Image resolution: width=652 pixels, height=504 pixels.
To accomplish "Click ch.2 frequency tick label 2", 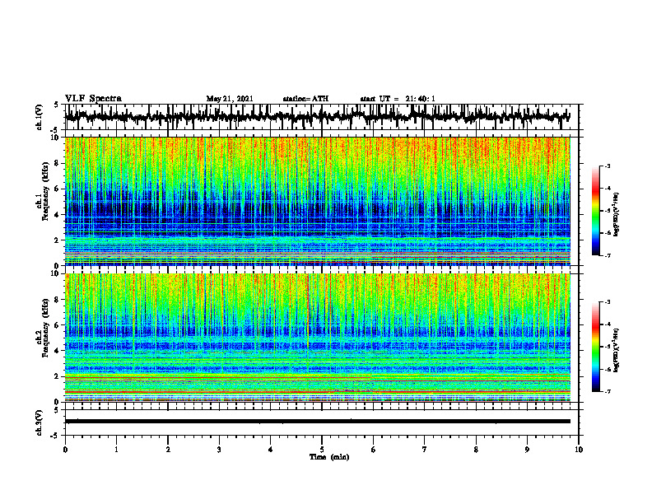I will click(57, 376).
